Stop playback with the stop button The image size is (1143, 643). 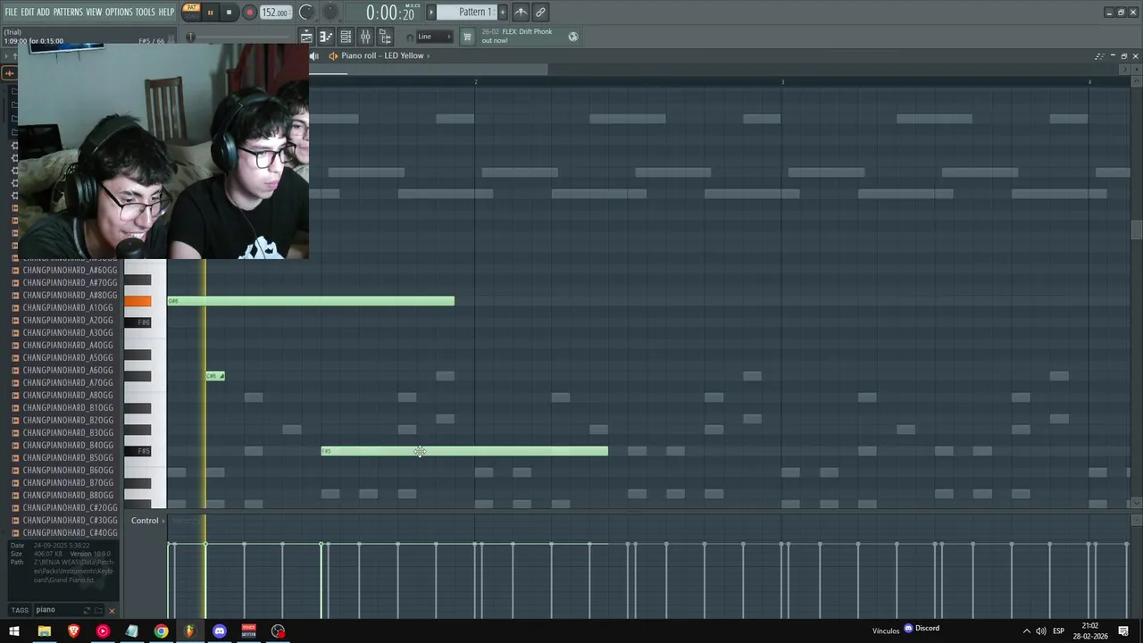[x=229, y=13]
